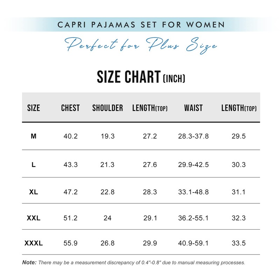This screenshot has height=280, width=280.
Task: Select the WAIST column header
Action: [x=193, y=108]
